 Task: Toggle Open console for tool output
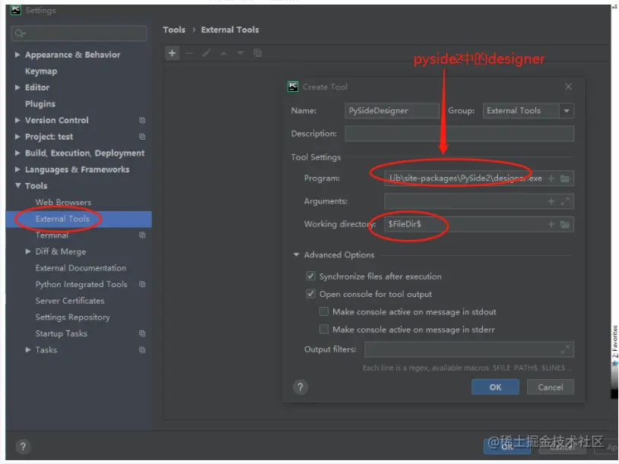(311, 294)
